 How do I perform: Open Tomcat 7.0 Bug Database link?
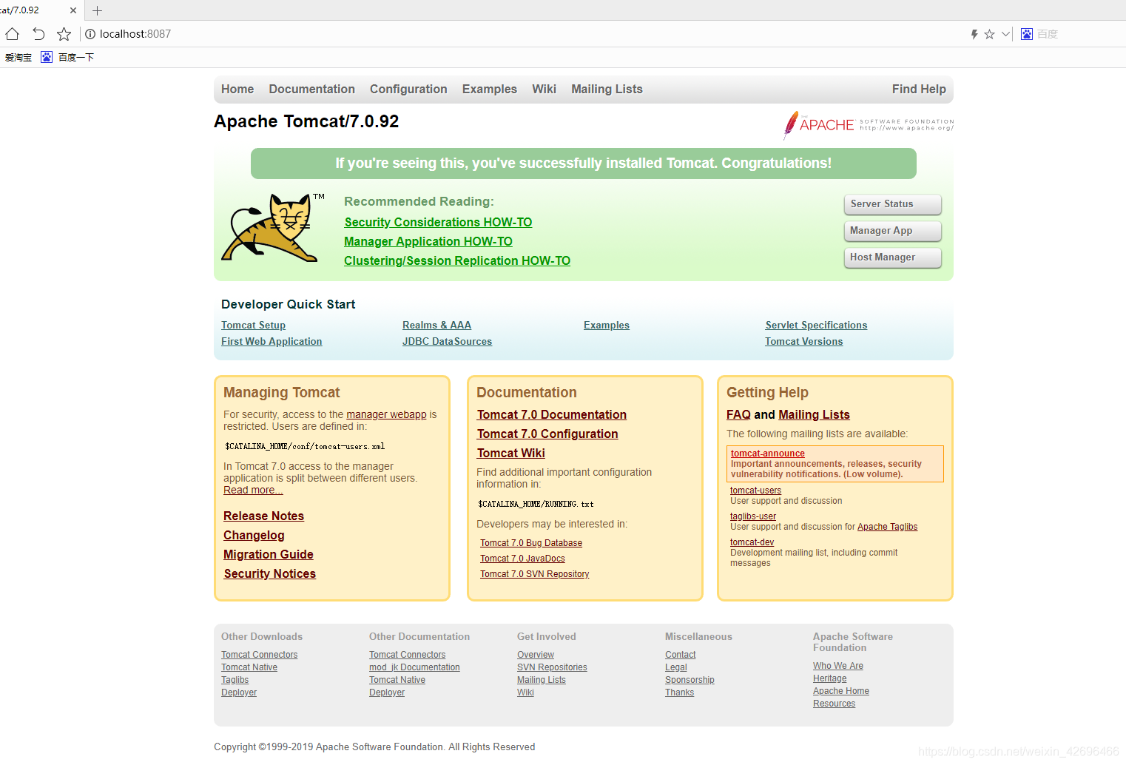(531, 543)
